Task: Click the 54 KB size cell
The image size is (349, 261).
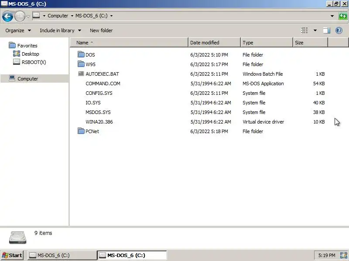Action: 319,84
